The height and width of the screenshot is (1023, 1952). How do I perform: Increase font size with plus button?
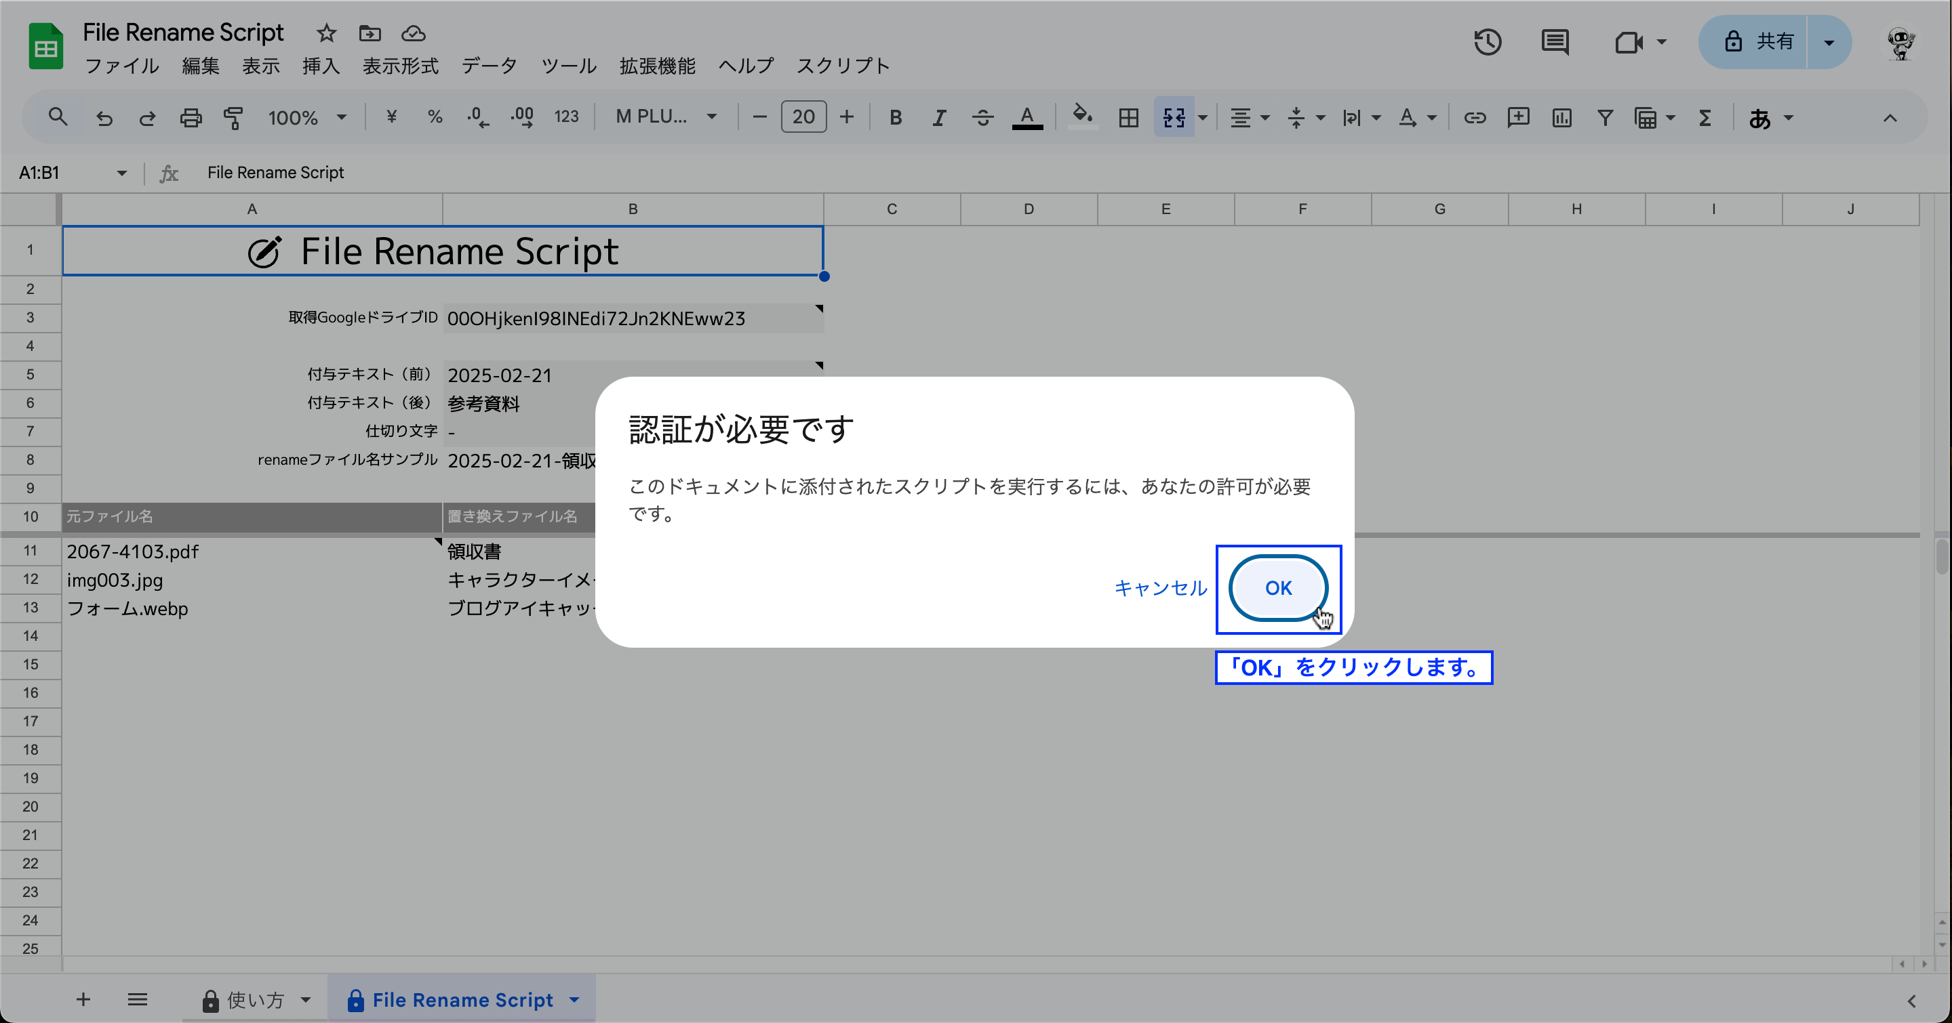pos(846,117)
